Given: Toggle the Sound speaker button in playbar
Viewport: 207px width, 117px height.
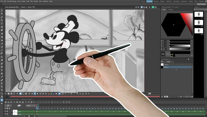Looking at the screenshot, I should click(x=59, y=93).
